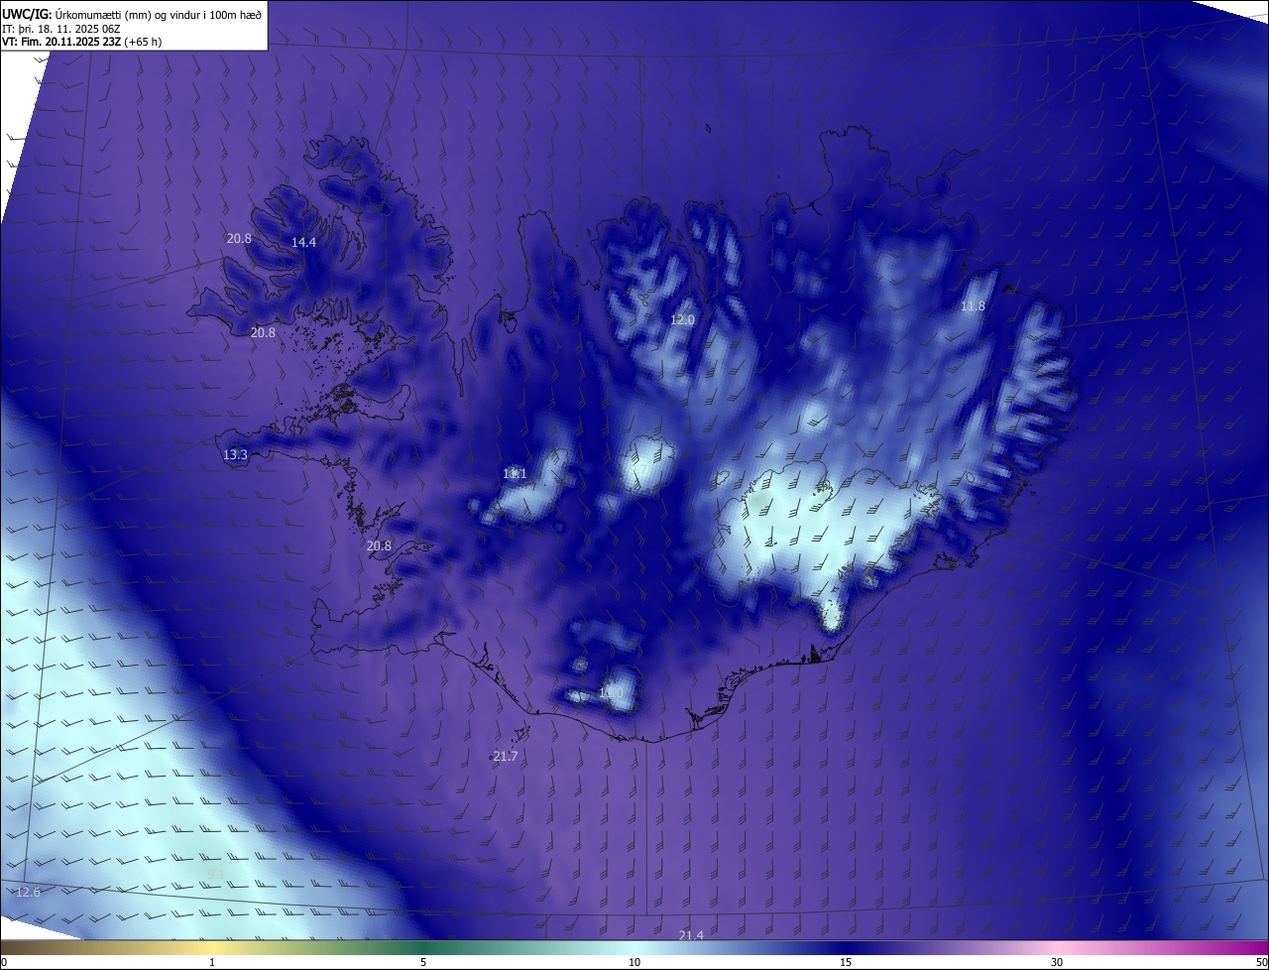Click the map title "Úrkomumætti (mm) og vindur í 100m hæð"

158,13
